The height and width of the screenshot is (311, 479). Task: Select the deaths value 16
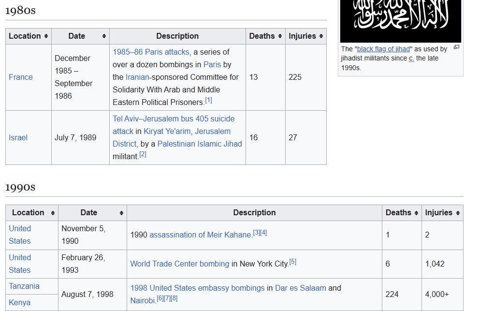coord(254,138)
